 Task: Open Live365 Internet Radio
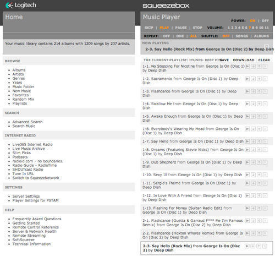(x=32, y=144)
